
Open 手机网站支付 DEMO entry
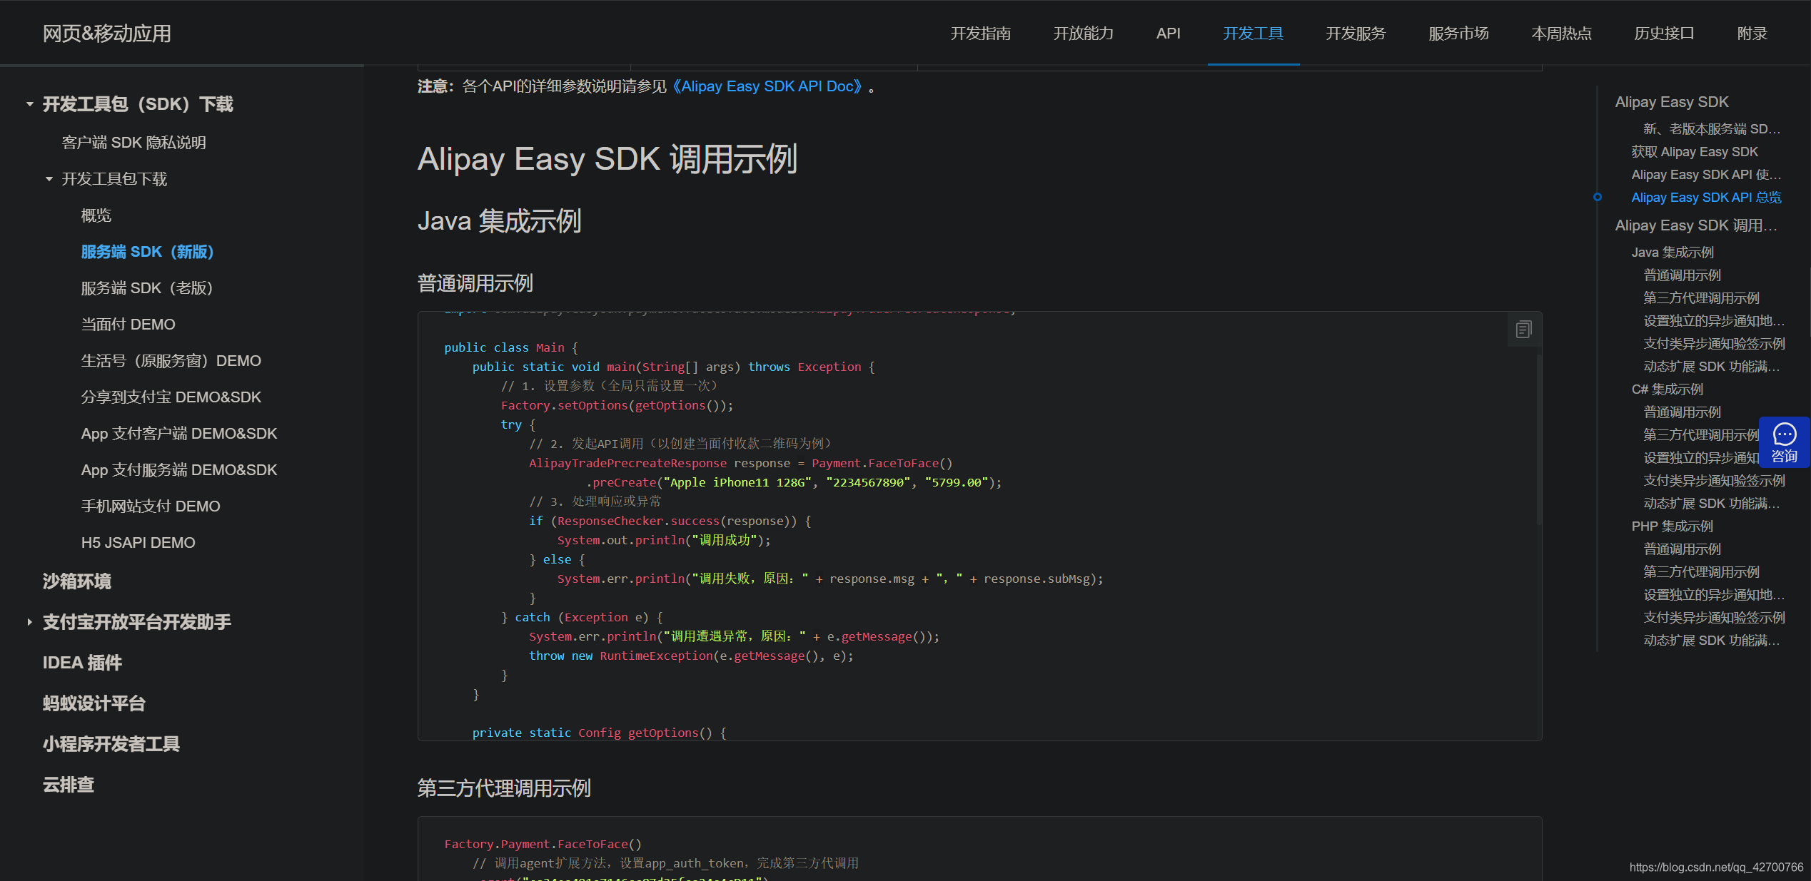[150, 506]
